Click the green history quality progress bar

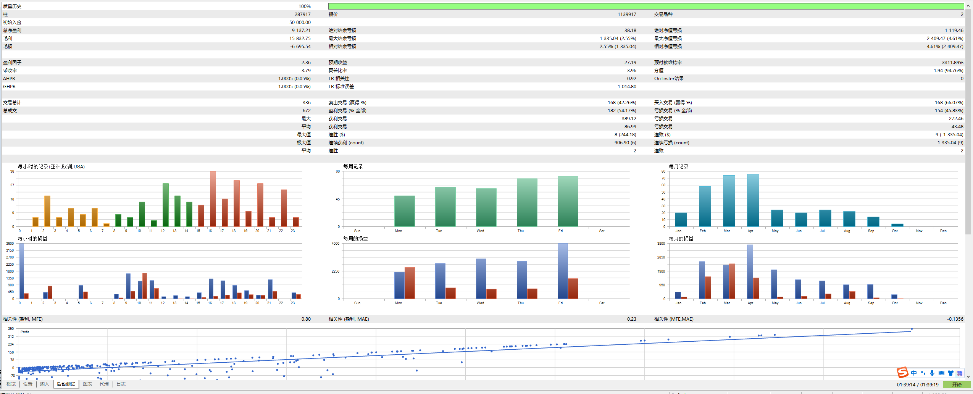coord(646,6)
